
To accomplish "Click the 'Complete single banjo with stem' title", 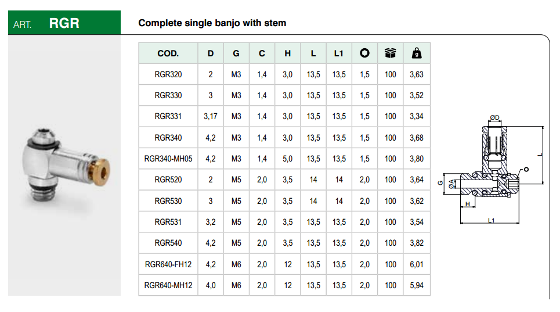I will [212, 23].
